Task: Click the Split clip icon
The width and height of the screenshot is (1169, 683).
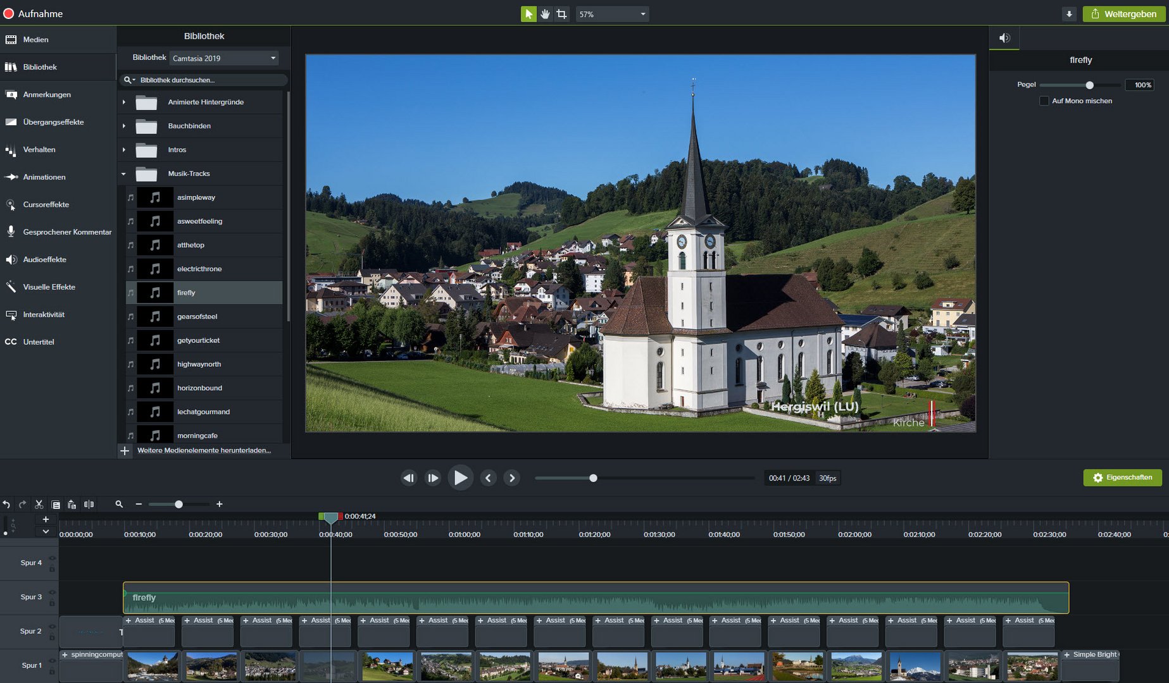Action: (x=89, y=504)
